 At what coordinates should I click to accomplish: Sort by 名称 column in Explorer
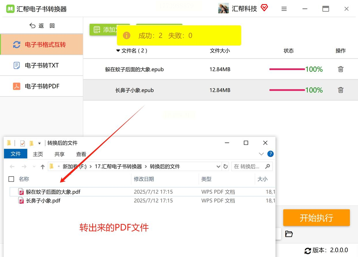(x=24, y=179)
